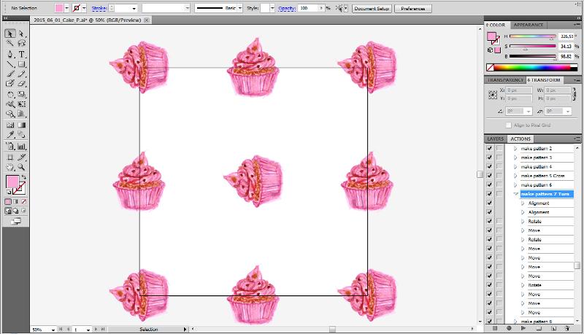Switch to the TRANSPARENCY tab

point(505,80)
